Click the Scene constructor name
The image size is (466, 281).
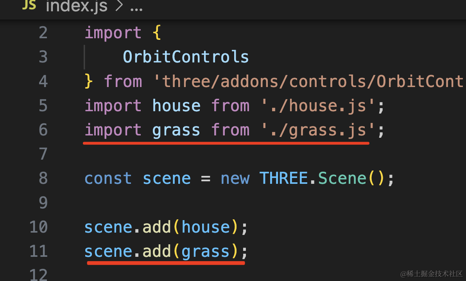click(342, 178)
